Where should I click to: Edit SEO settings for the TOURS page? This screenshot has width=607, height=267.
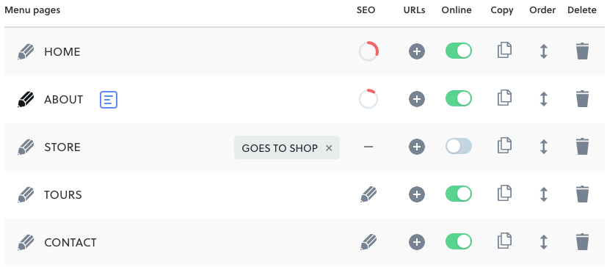[x=368, y=194]
